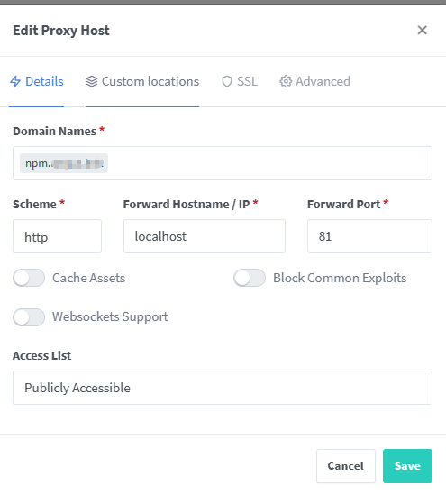Click the npm domain name tag
This screenshot has width=446, height=495.
coord(64,163)
